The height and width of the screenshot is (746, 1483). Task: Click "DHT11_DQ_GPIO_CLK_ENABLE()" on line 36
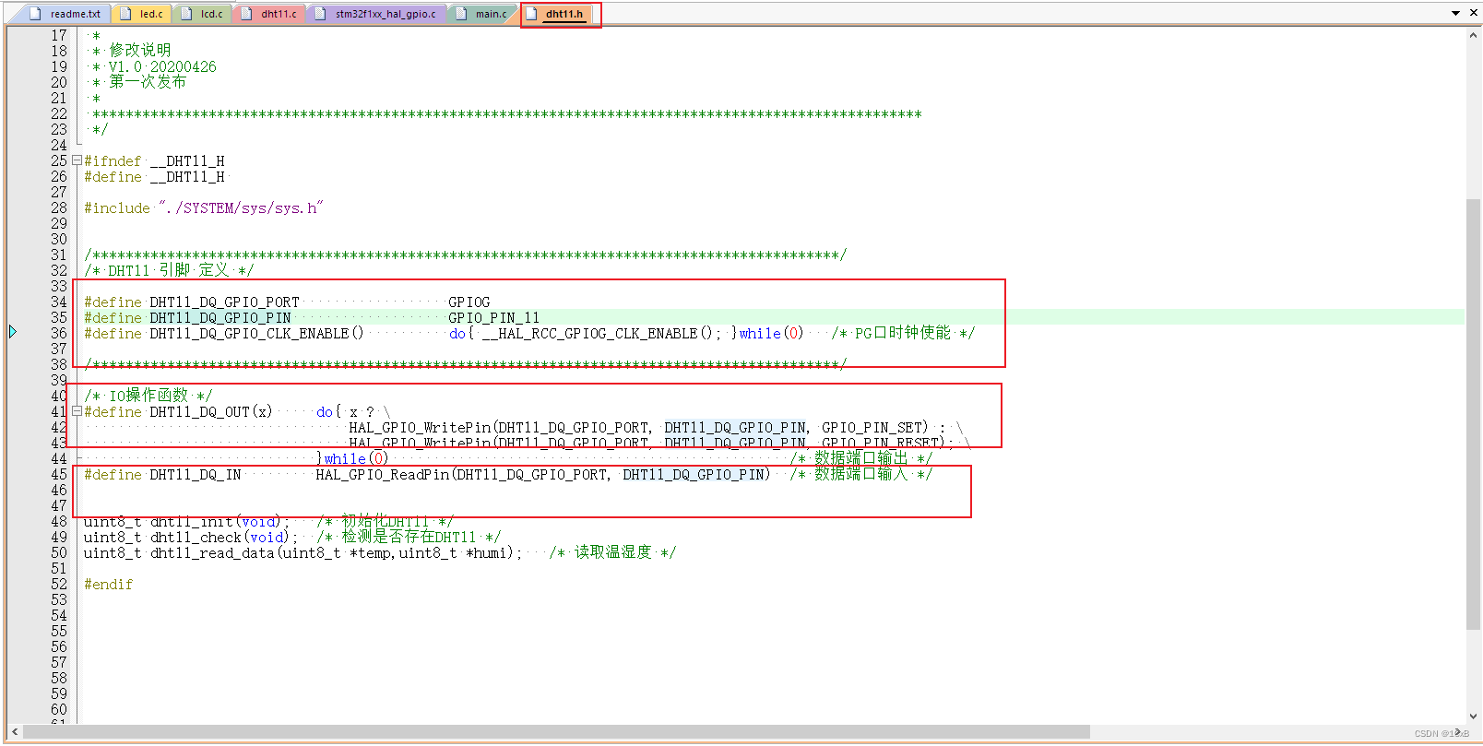pyautogui.click(x=256, y=334)
